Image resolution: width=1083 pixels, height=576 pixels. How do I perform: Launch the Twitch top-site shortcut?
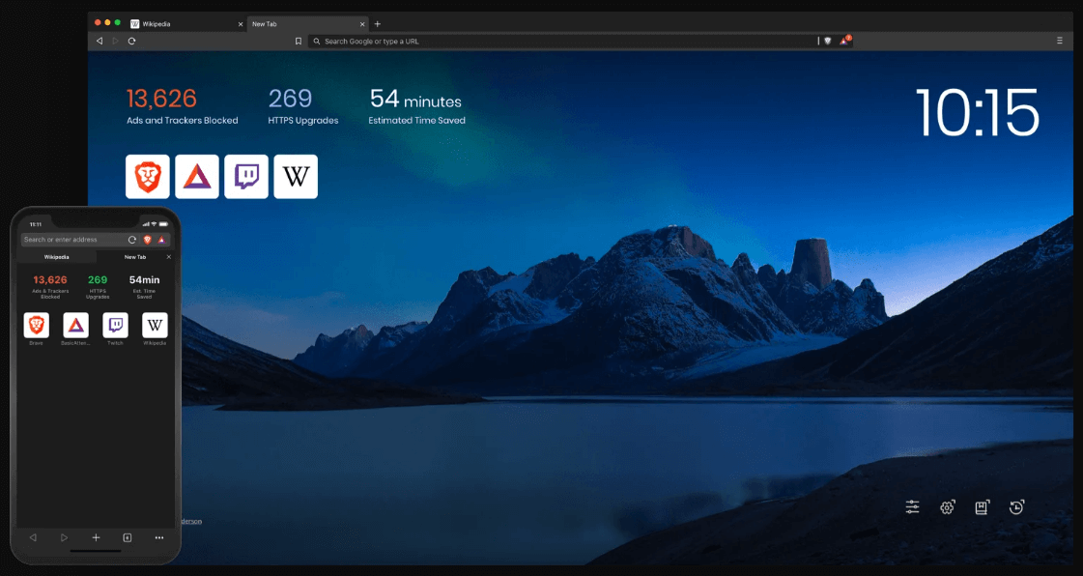(x=246, y=176)
